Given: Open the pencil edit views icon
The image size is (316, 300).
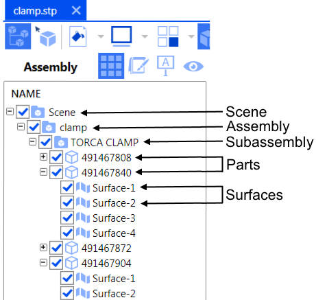Looking at the screenshot, I should click(138, 65).
